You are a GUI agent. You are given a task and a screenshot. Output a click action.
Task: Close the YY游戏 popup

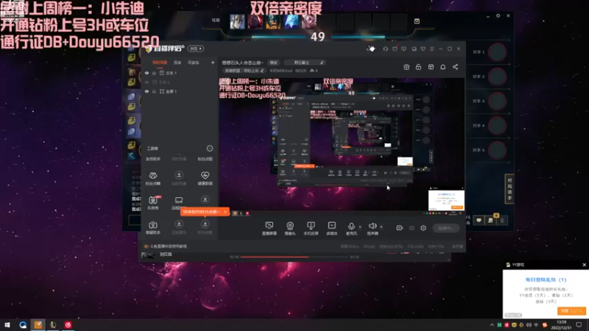584,265
